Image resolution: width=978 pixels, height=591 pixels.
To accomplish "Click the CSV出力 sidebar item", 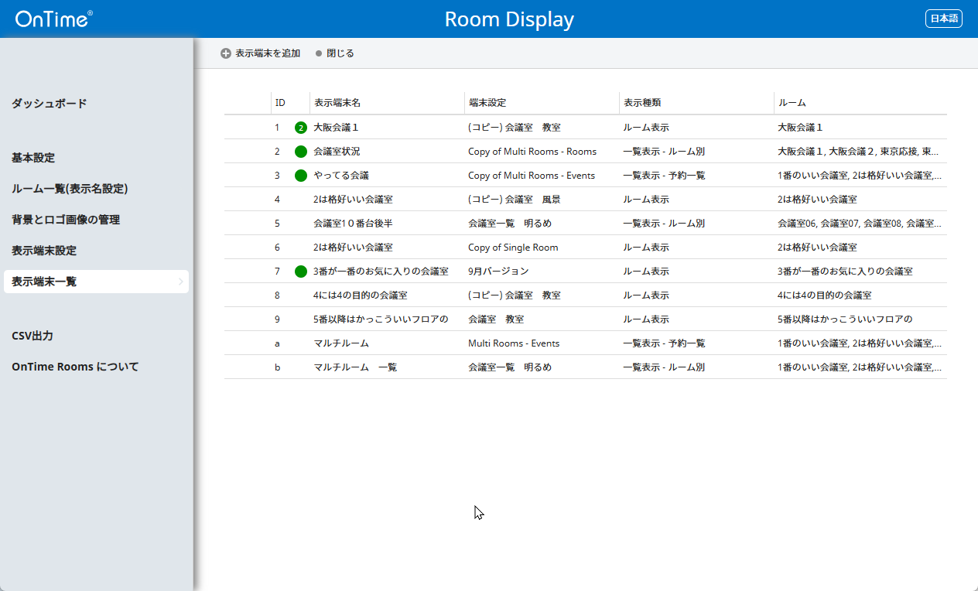I will pos(32,336).
